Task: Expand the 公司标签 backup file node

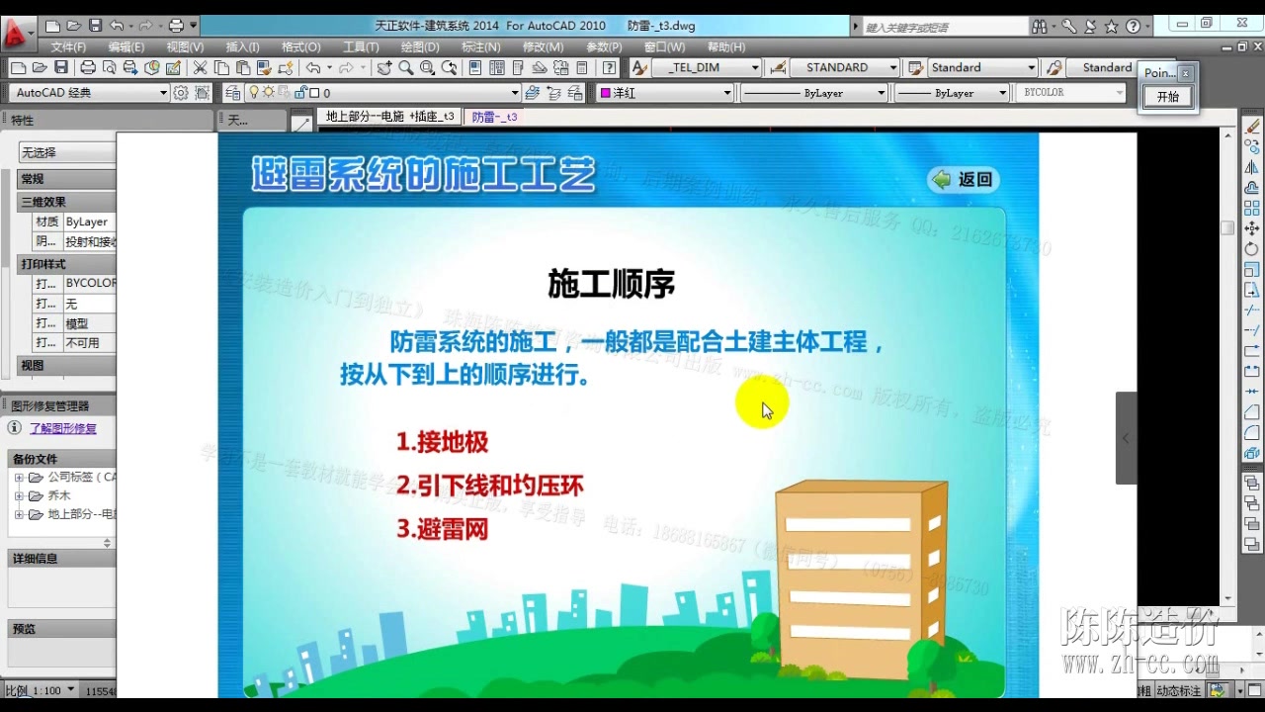Action: click(20, 477)
